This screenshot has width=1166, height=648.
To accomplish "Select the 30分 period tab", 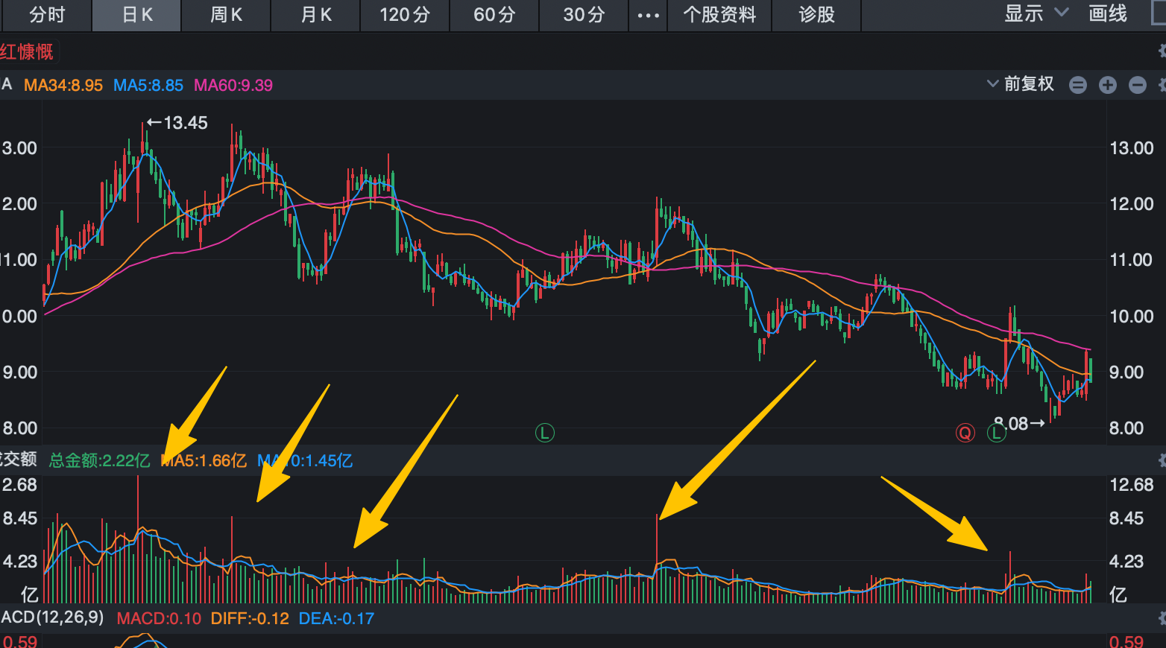I will coord(584,15).
